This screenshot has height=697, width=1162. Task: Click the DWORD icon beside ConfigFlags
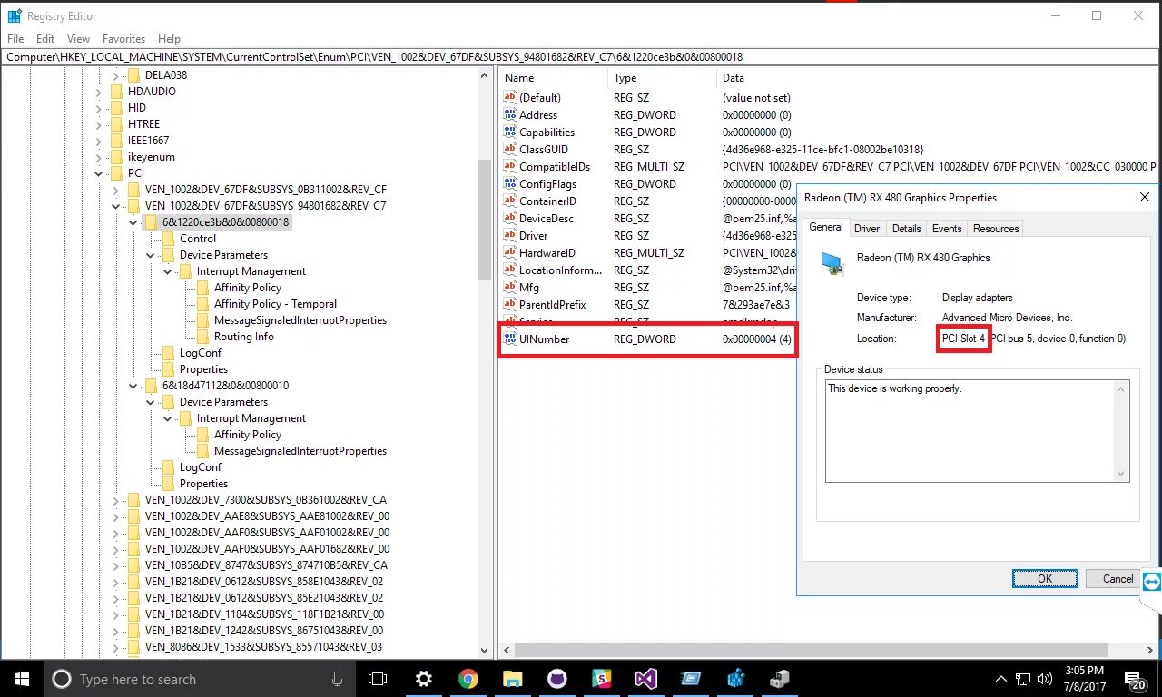(510, 183)
